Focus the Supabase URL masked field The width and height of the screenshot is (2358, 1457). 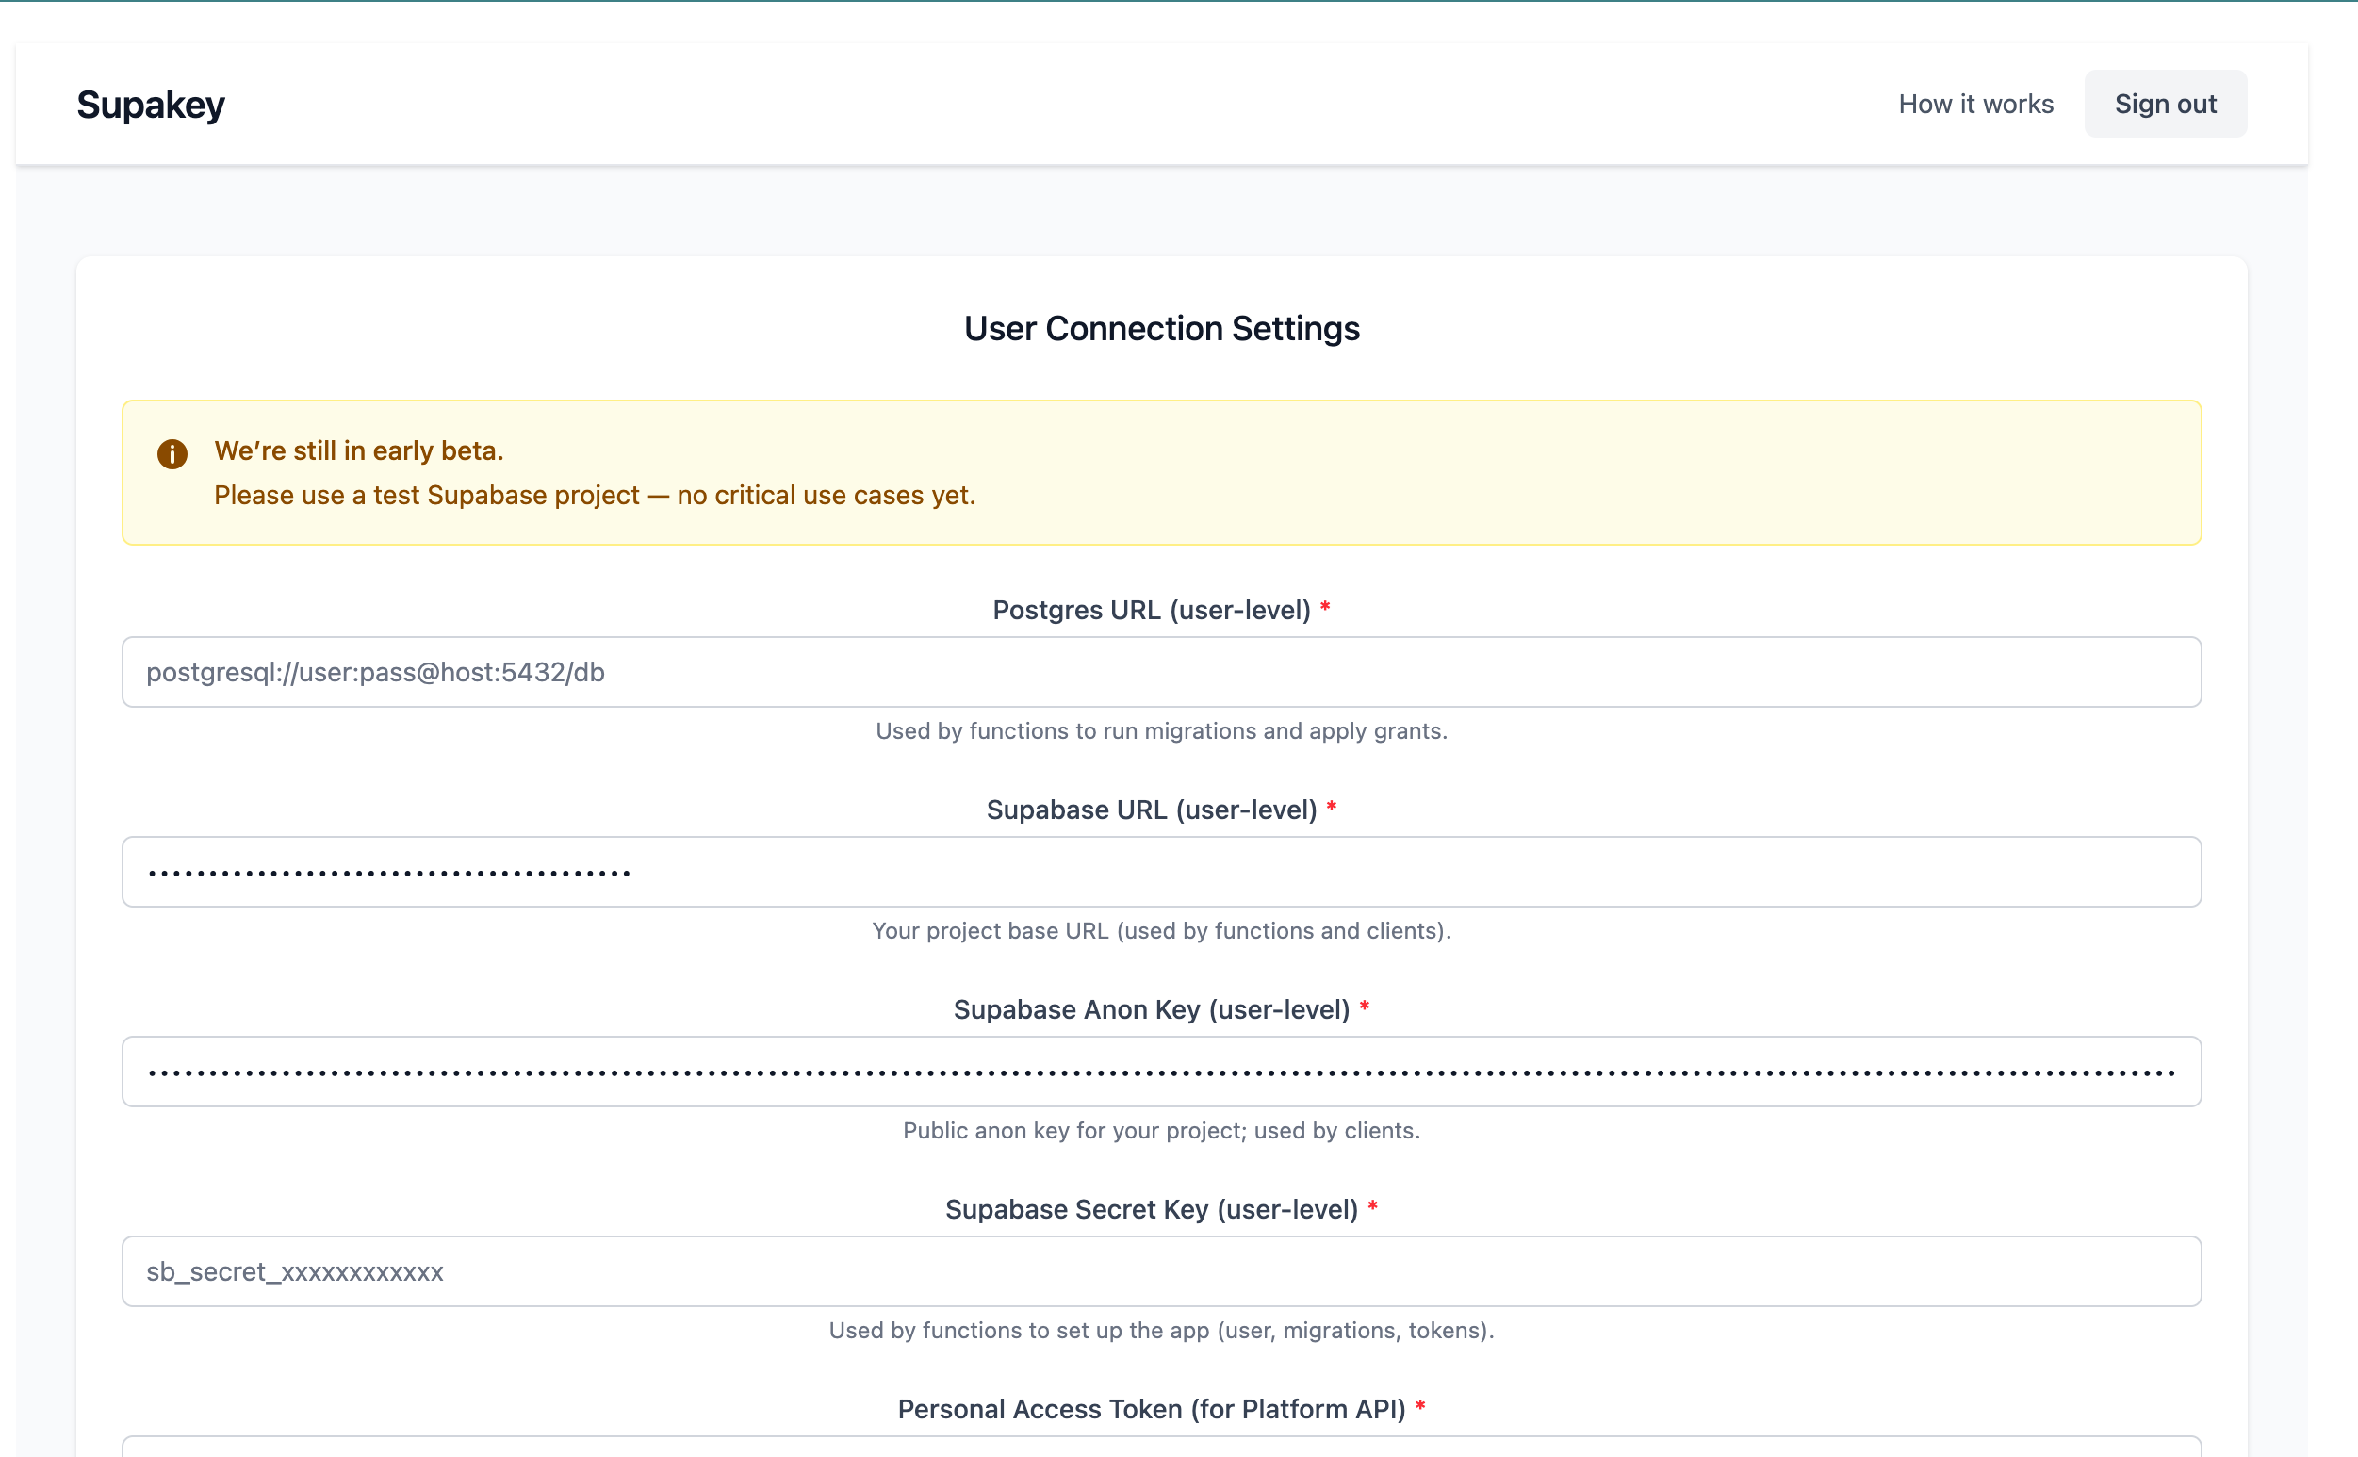1161,872
